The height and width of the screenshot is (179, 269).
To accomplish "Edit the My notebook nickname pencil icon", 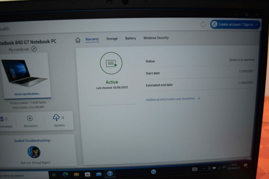I will pyautogui.click(x=34, y=49).
